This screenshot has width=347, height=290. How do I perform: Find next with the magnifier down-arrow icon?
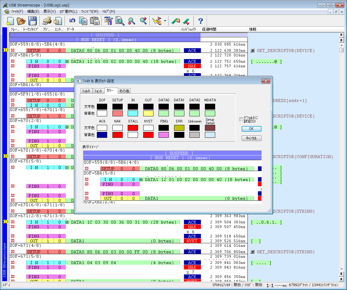coord(132,21)
